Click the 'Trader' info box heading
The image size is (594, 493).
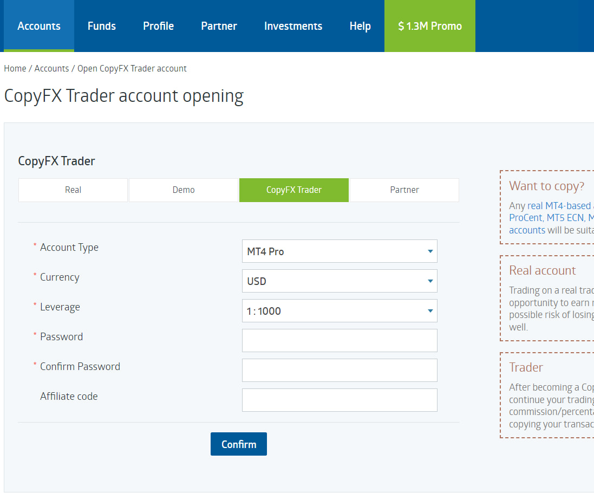point(526,367)
